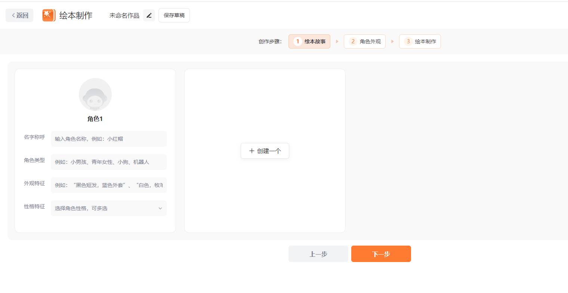Open the 绘本制作 final step tab
Image resolution: width=568 pixels, height=293 pixels.
coord(420,41)
